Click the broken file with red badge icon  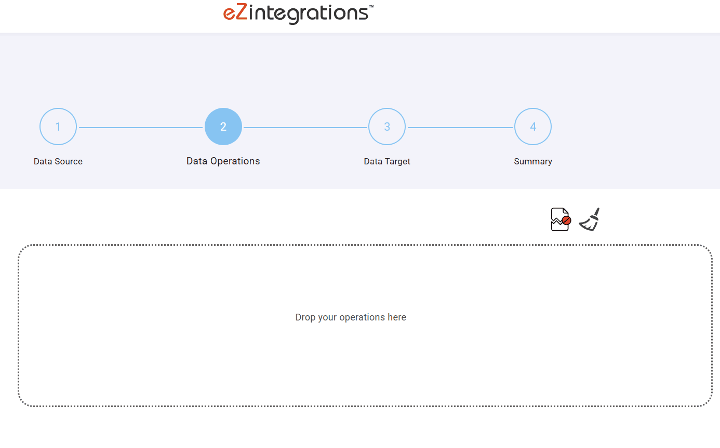point(559,219)
